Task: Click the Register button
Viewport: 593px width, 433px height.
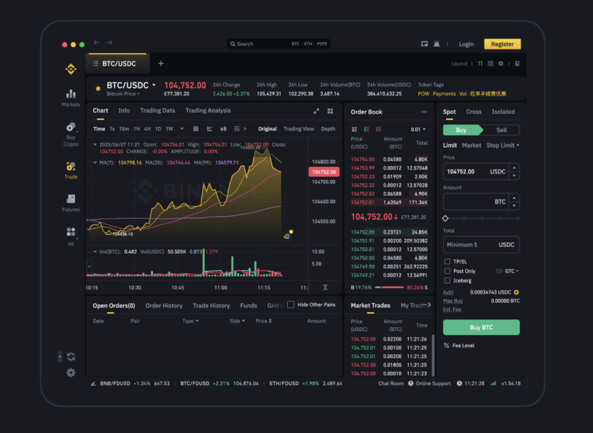Action: 502,44
